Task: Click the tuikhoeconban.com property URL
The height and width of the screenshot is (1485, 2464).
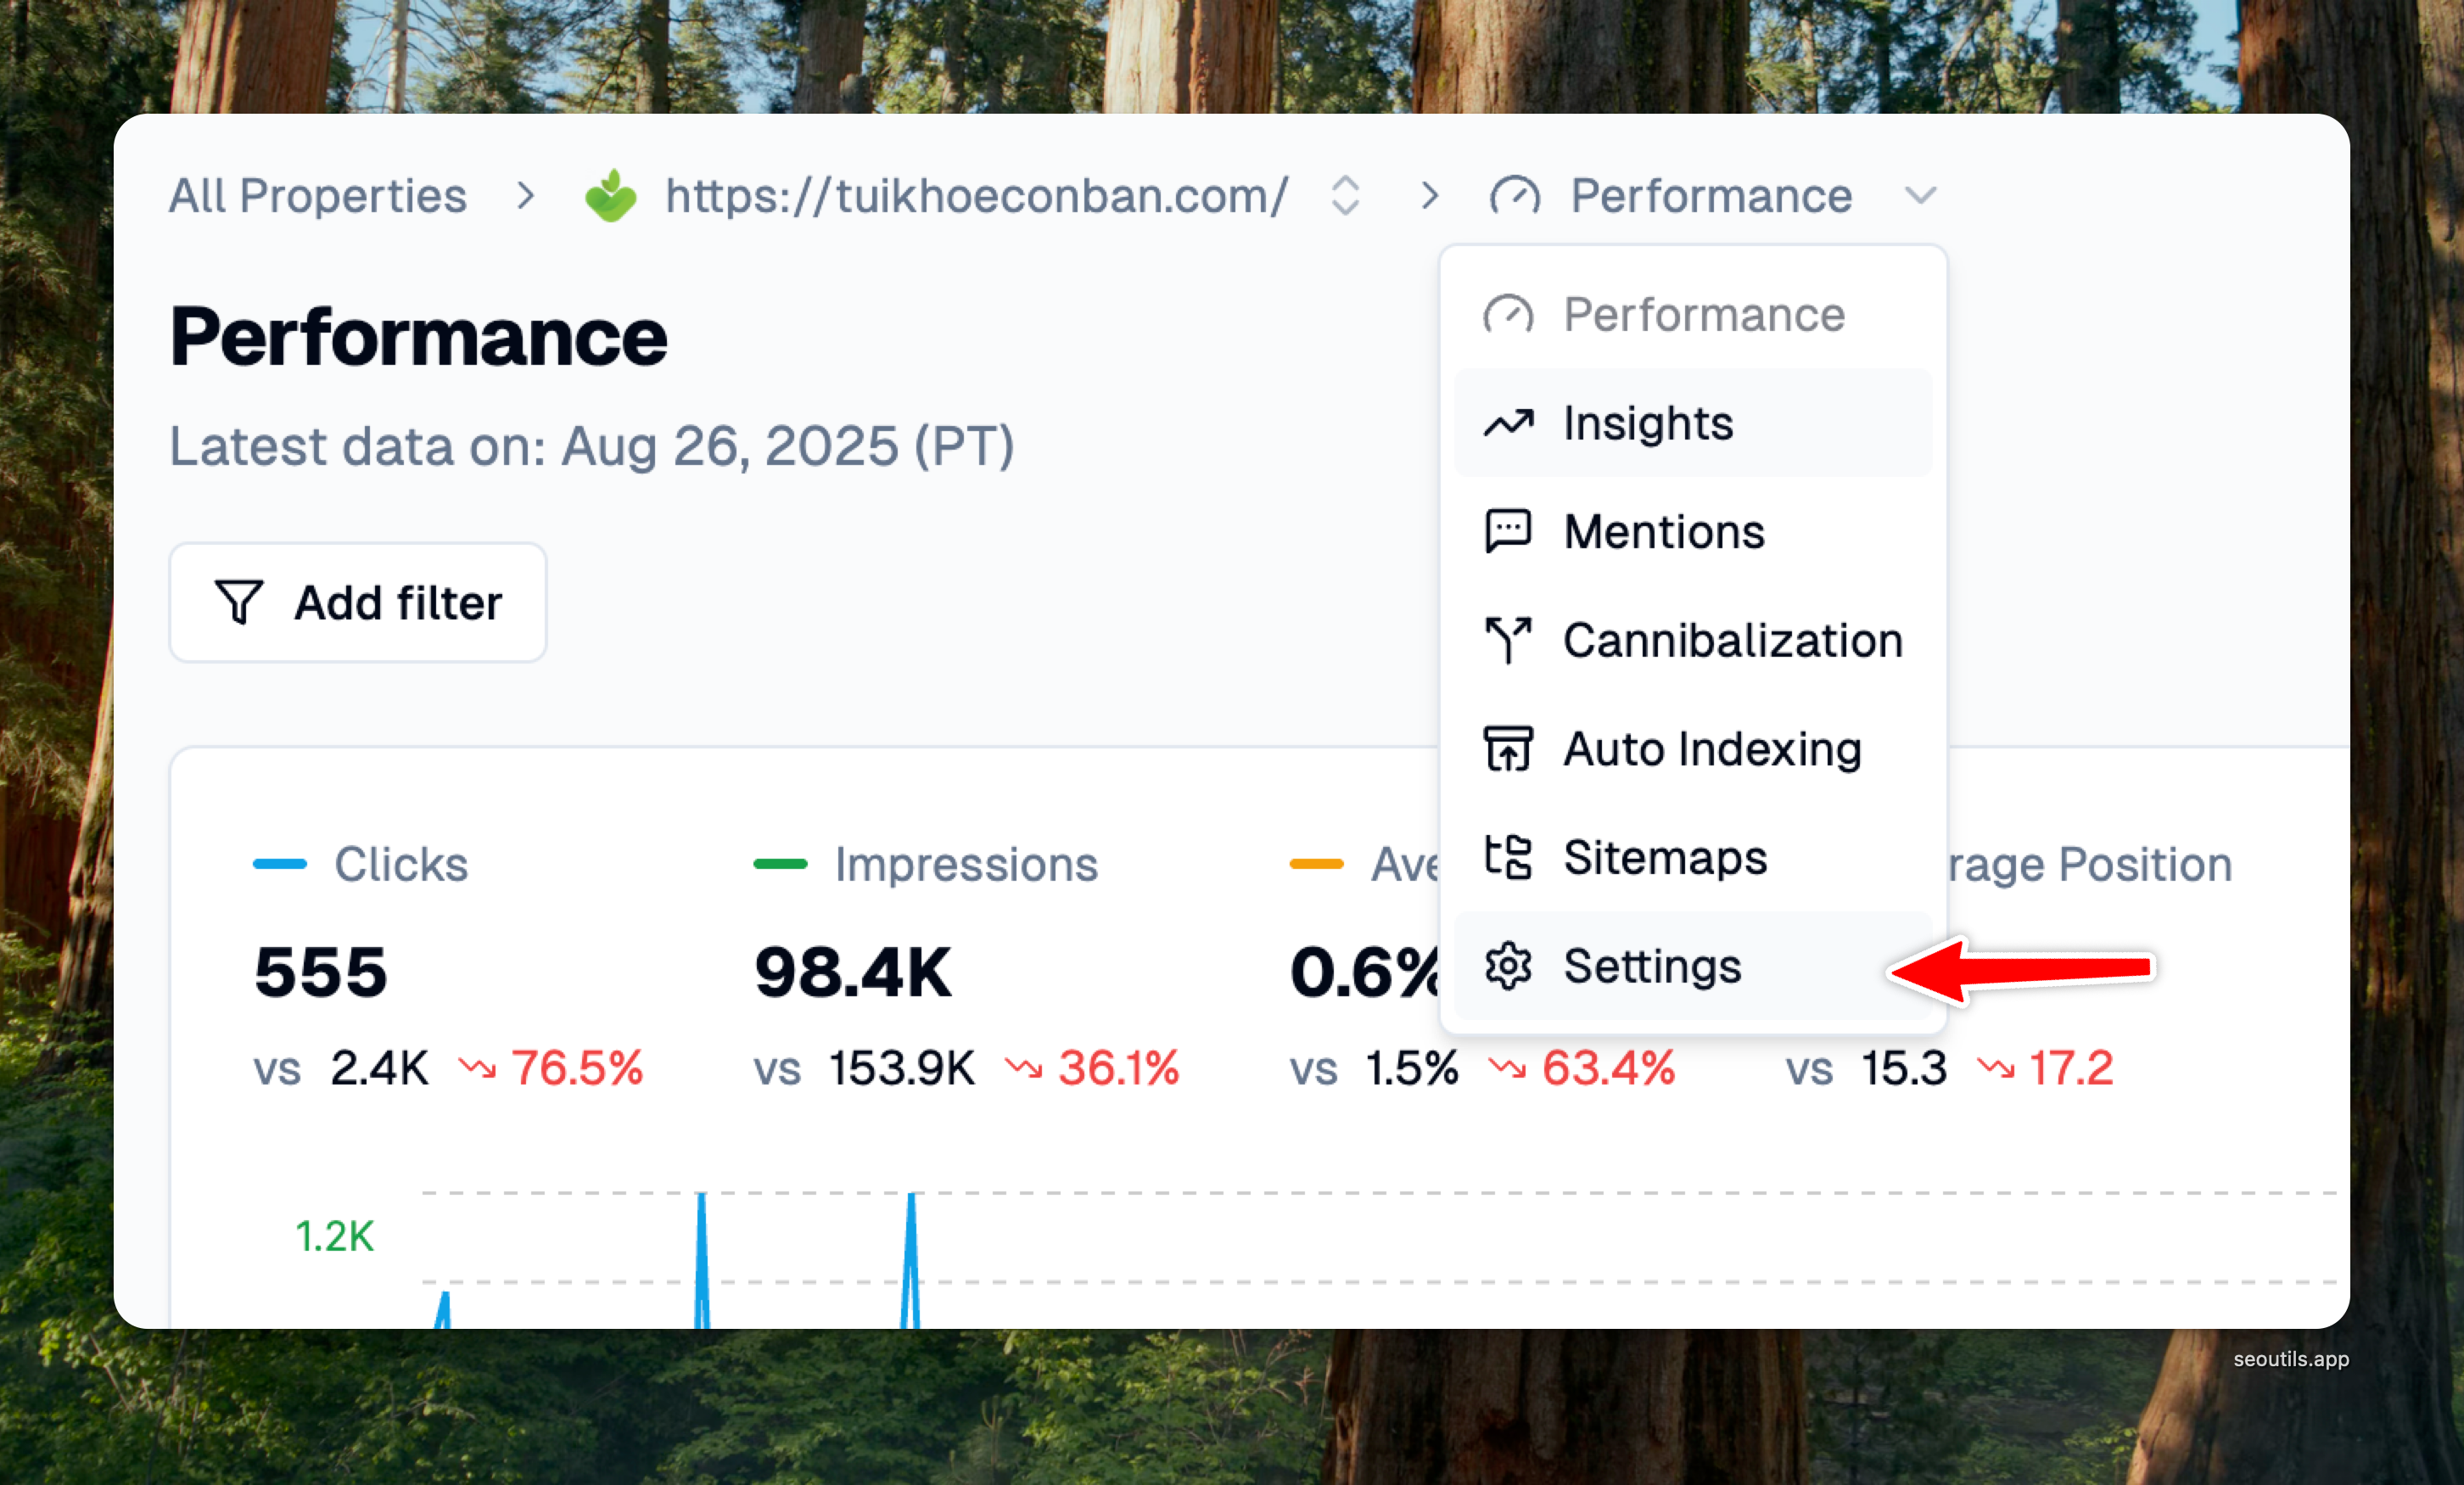Action: pos(976,196)
